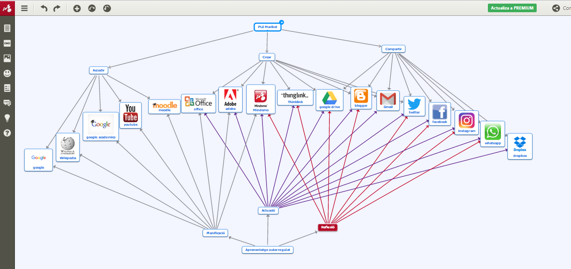
Task: Select the Aprenentatge autorregulat node
Action: pyautogui.click(x=267, y=250)
